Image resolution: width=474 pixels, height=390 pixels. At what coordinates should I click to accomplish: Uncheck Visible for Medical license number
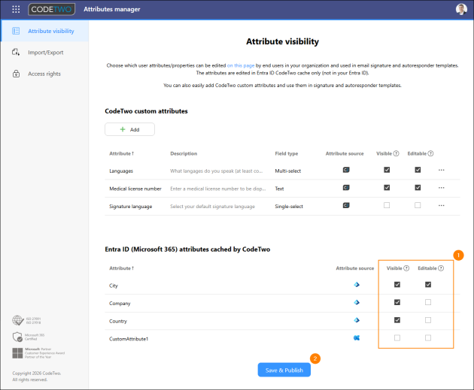pyautogui.click(x=387, y=188)
